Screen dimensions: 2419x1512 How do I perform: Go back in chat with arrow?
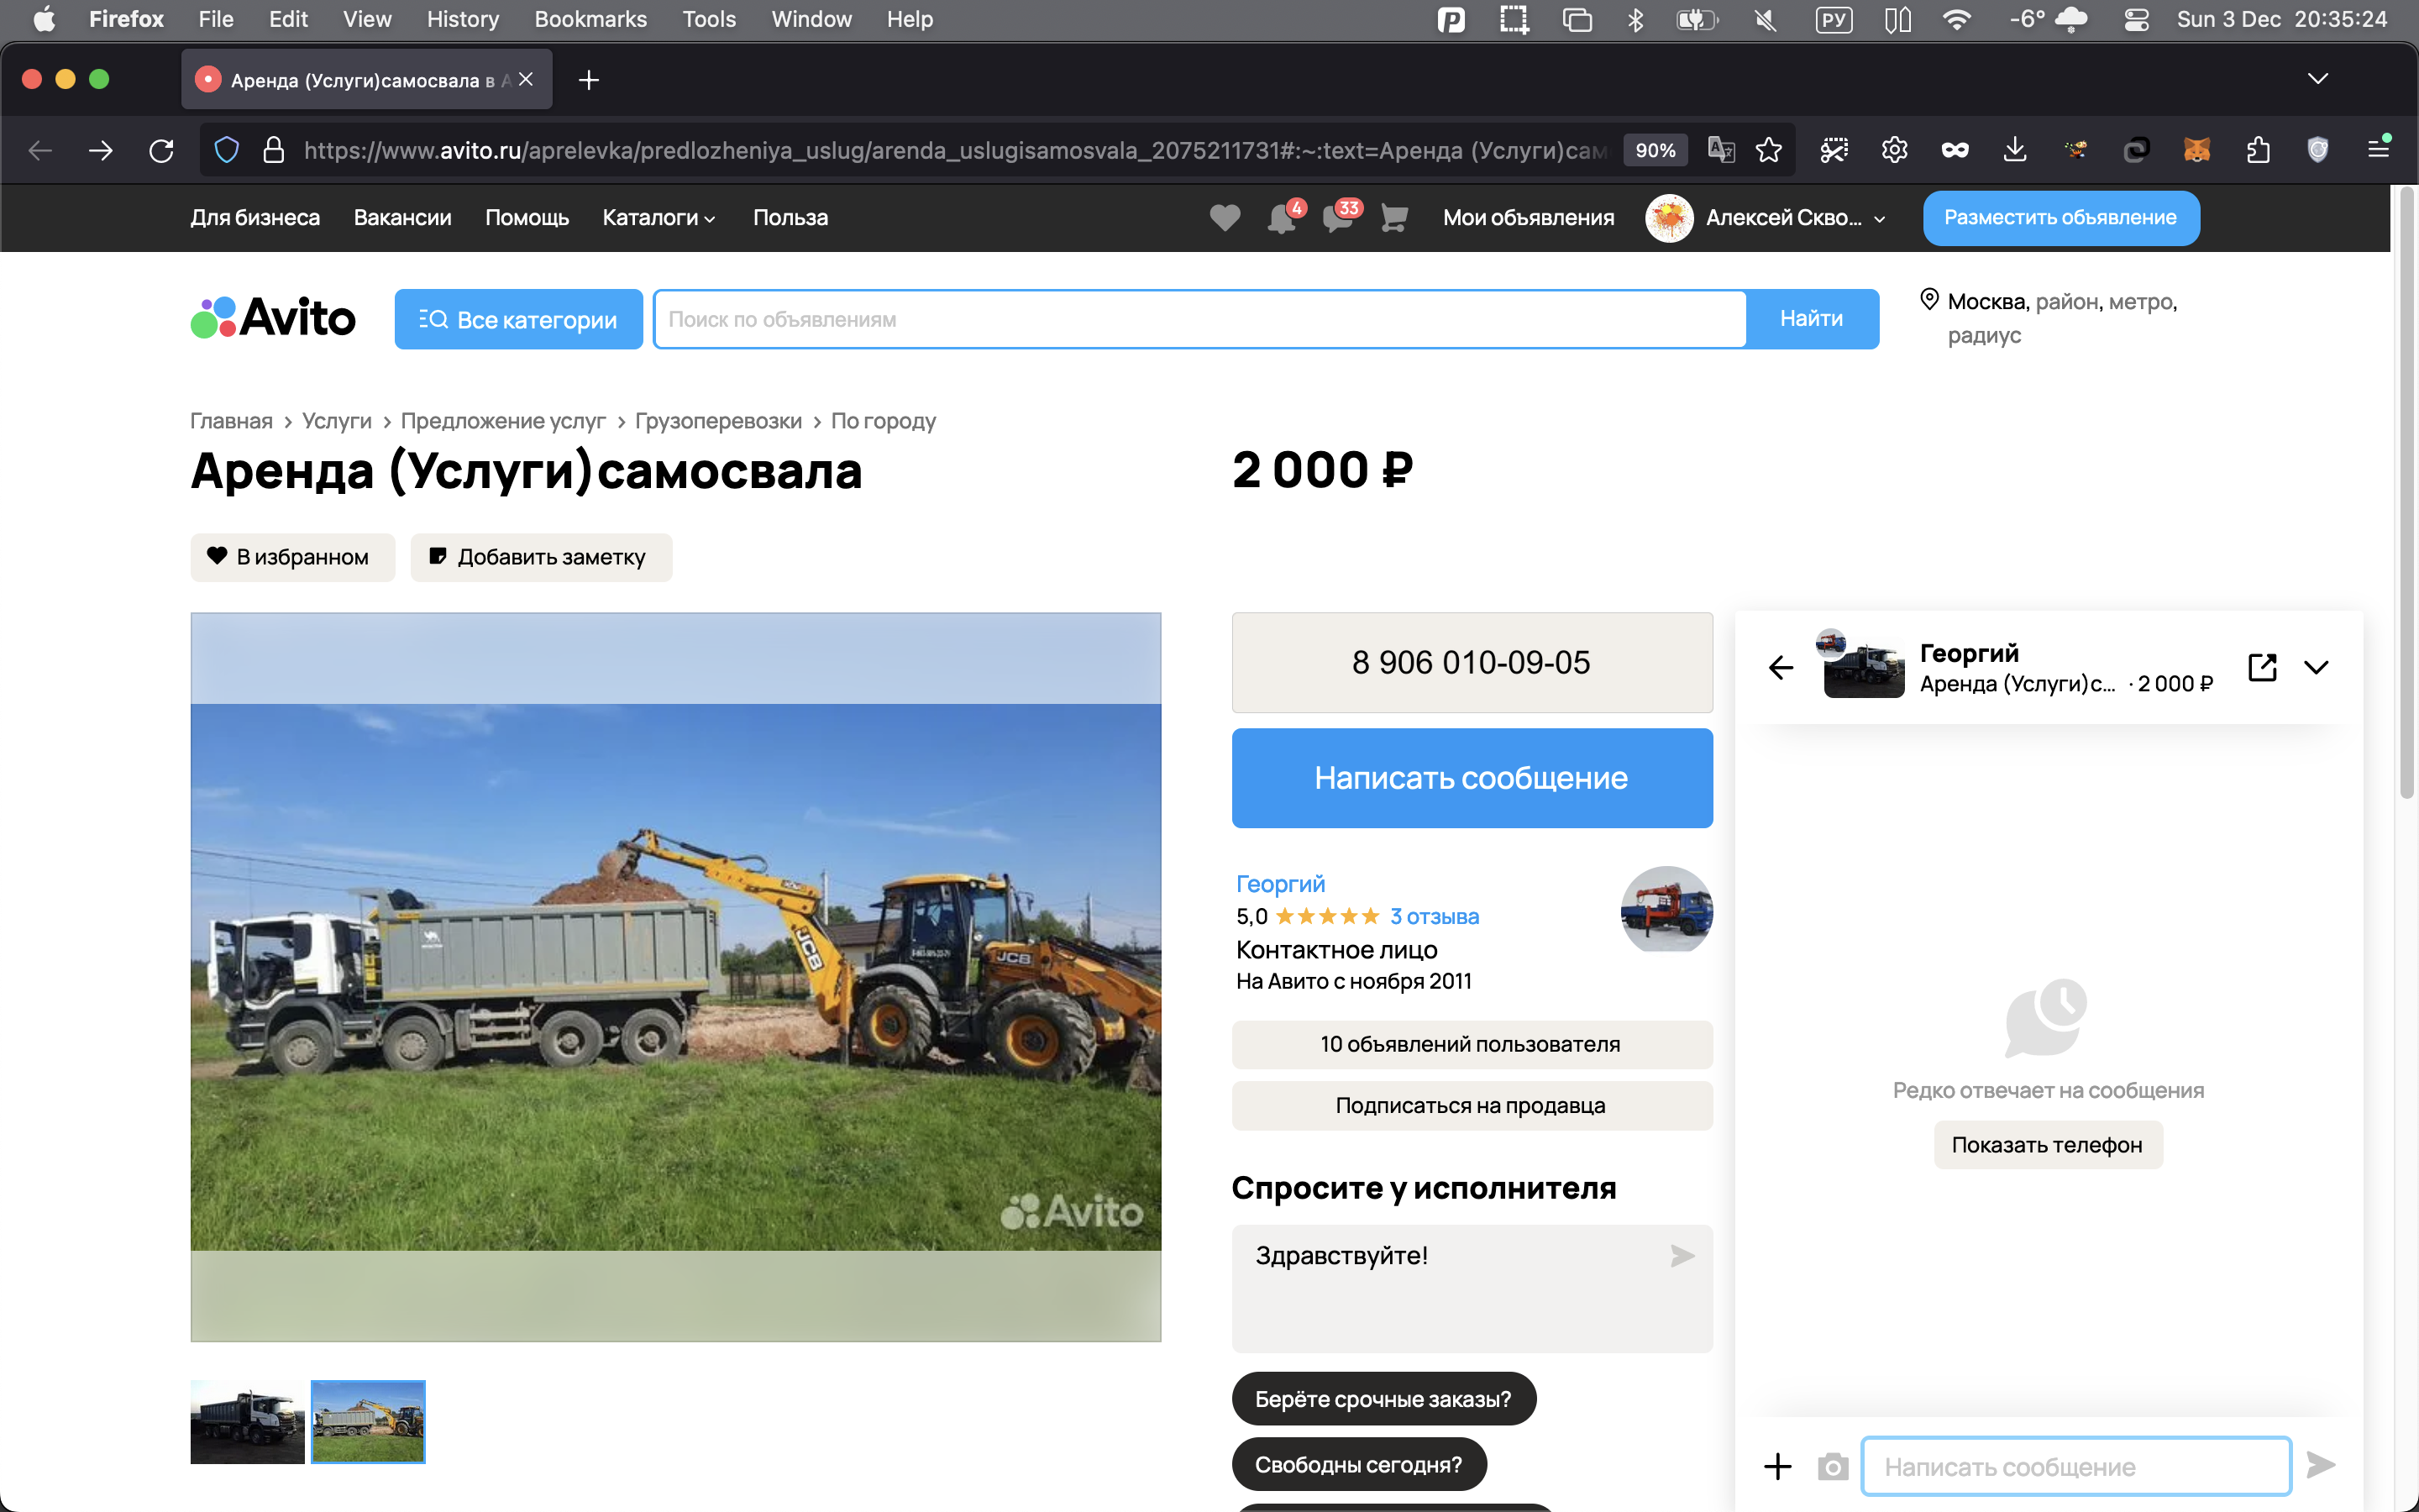[x=1781, y=667]
